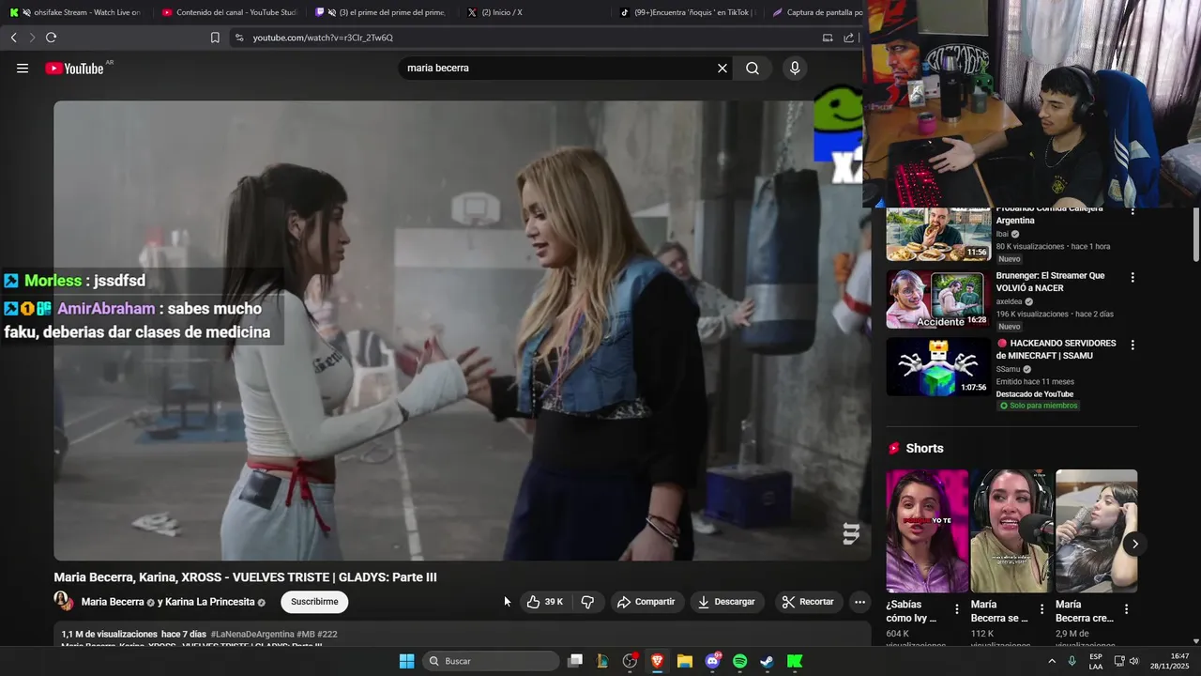Select the address bar URL
The width and height of the screenshot is (1201, 676).
click(323, 38)
